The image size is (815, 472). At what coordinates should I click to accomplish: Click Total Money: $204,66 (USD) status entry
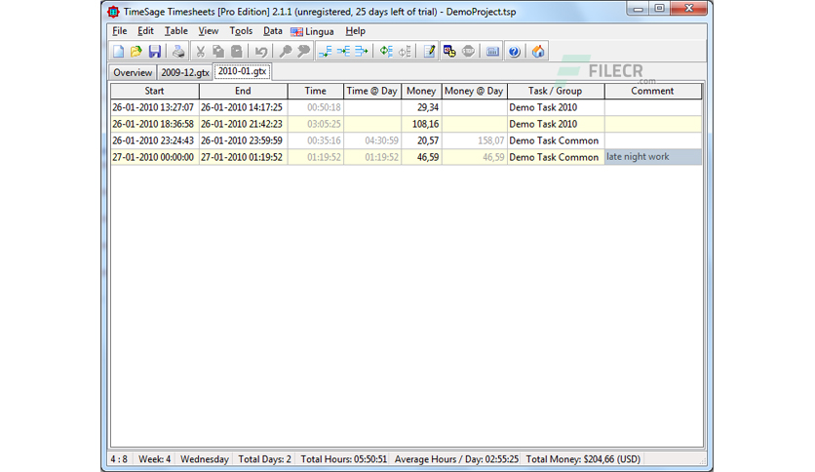tap(583, 459)
